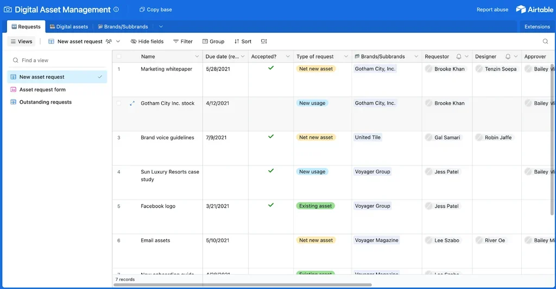Click the 7/9/2021 due date cell
This screenshot has height=289, width=556.
click(x=225, y=148)
